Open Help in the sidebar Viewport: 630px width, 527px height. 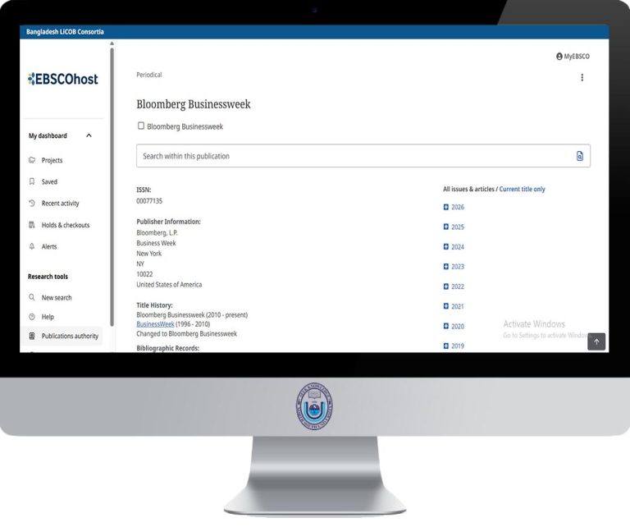(48, 317)
